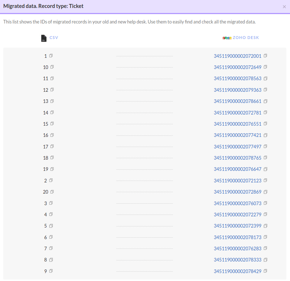The image size is (290, 281).
Task: Copy CSV ID 14
Action: click(52, 112)
